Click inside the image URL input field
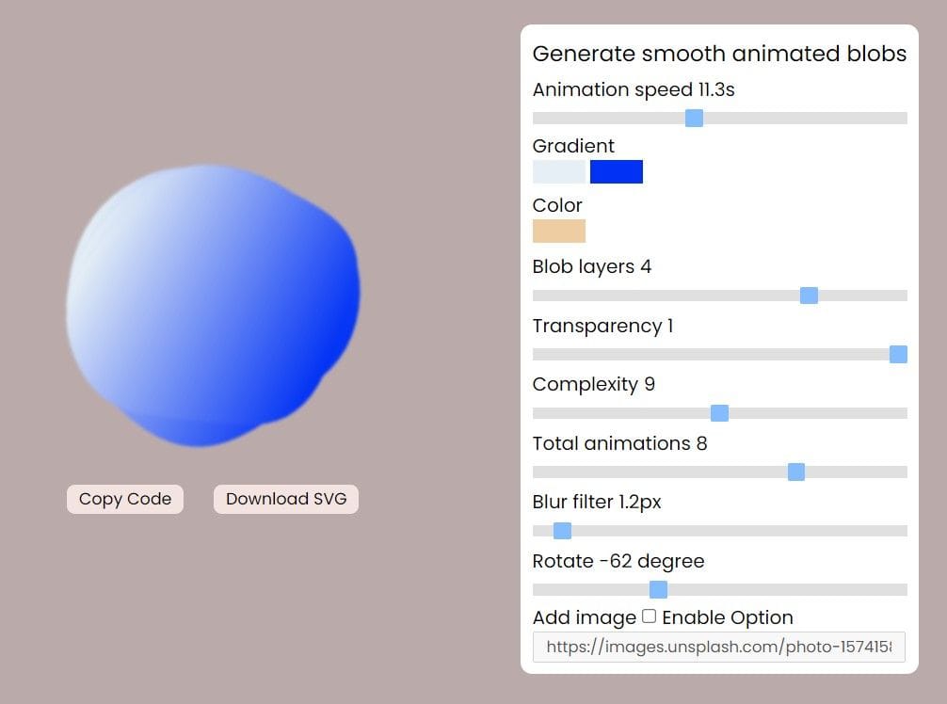947x704 pixels. (719, 647)
